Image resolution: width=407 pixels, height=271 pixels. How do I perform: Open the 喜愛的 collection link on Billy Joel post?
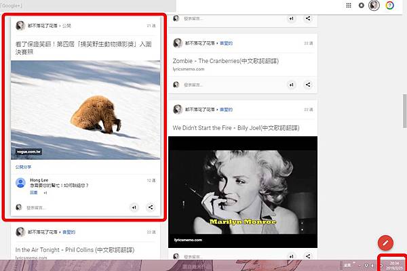point(226,110)
